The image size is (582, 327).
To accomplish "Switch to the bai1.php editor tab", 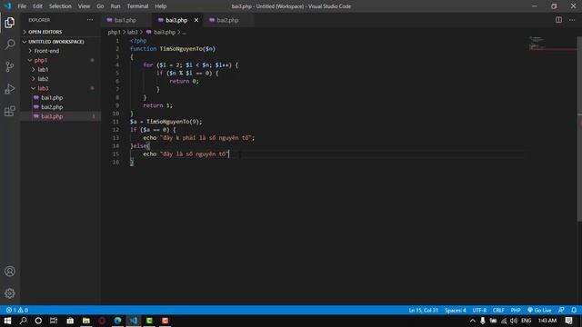I will 126,20.
